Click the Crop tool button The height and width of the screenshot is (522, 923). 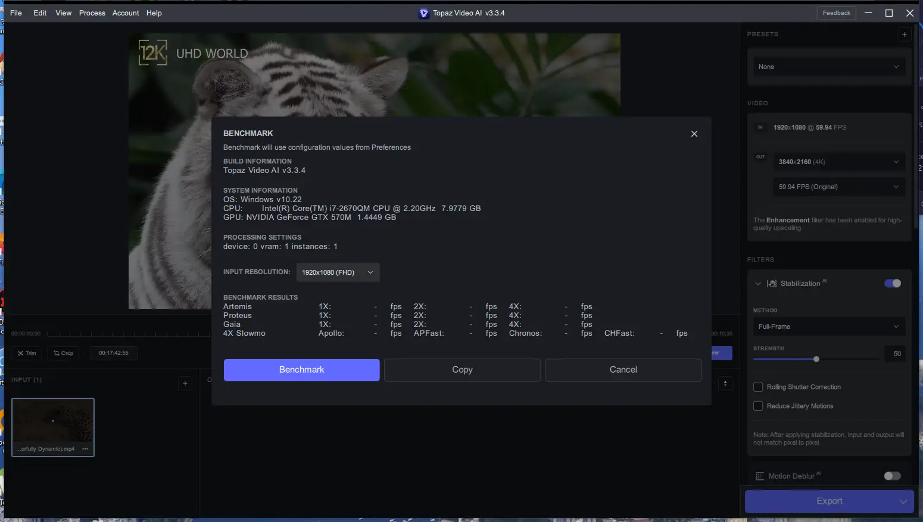pyautogui.click(x=63, y=353)
